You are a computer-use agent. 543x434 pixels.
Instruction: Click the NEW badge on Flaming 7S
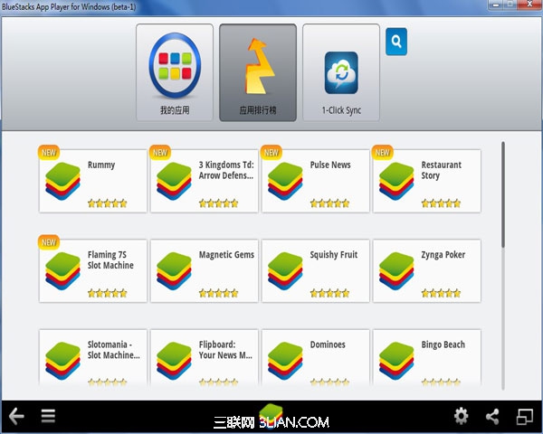click(49, 242)
